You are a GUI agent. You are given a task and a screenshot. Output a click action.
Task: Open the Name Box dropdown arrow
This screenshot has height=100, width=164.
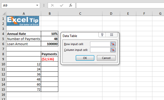(37, 5)
